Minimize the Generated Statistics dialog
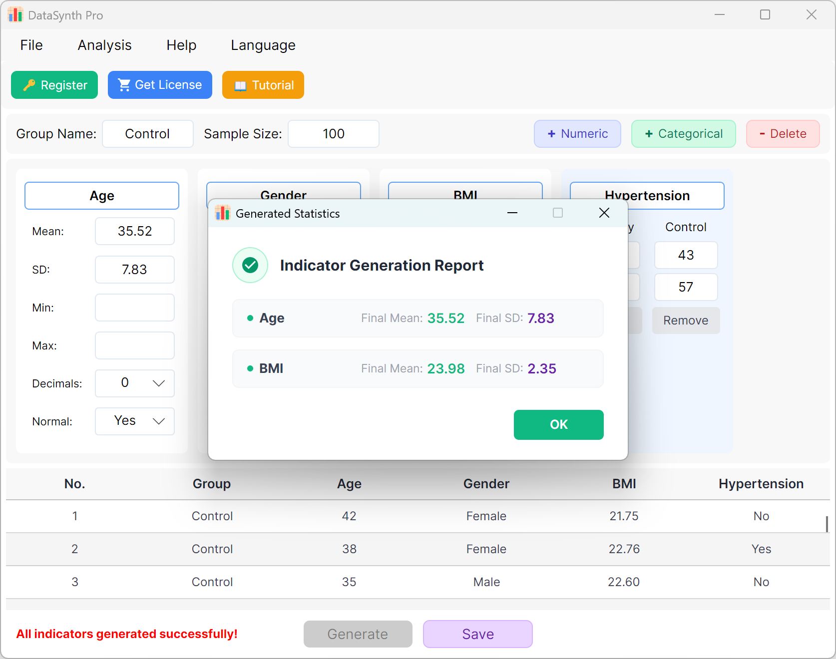Screen dimensions: 836x659 pos(512,213)
